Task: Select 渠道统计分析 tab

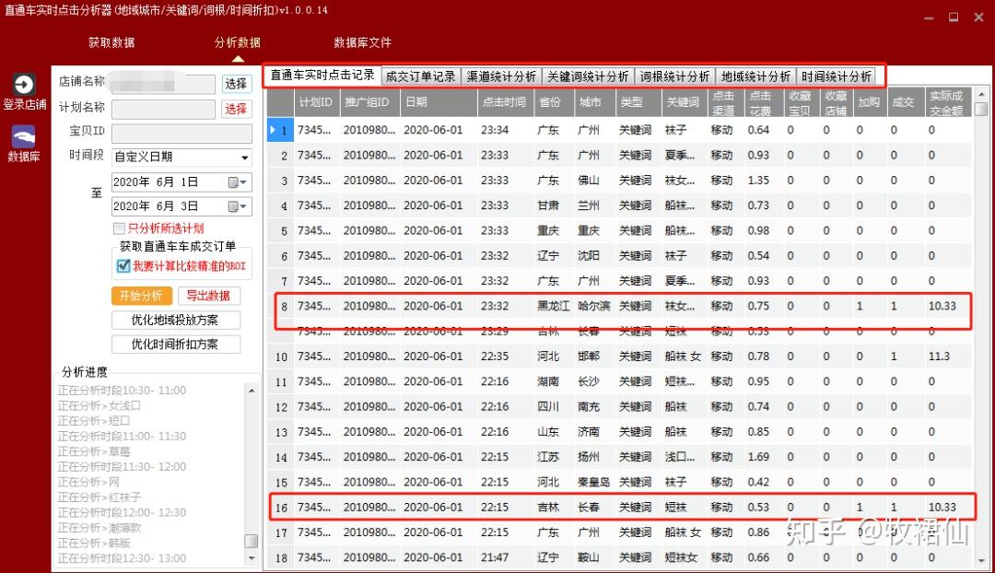Action: pyautogui.click(x=501, y=76)
